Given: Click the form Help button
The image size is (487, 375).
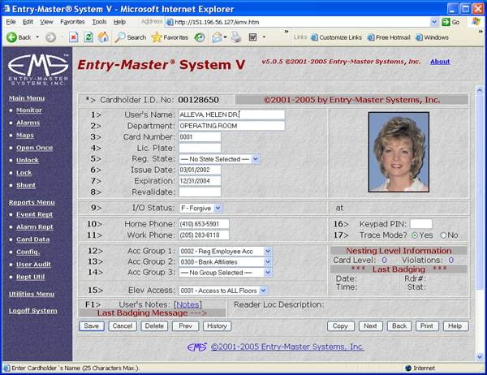Looking at the screenshot, I should tap(455, 326).
